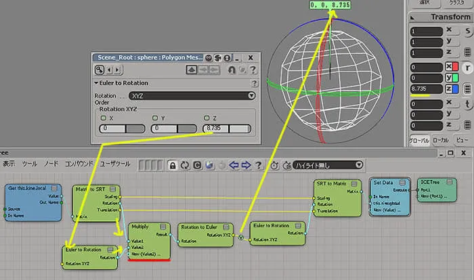Click the stopwatch icon in ICE Tree toolbar
Screen dimensions: 474x280
pyautogui.click(x=274, y=165)
